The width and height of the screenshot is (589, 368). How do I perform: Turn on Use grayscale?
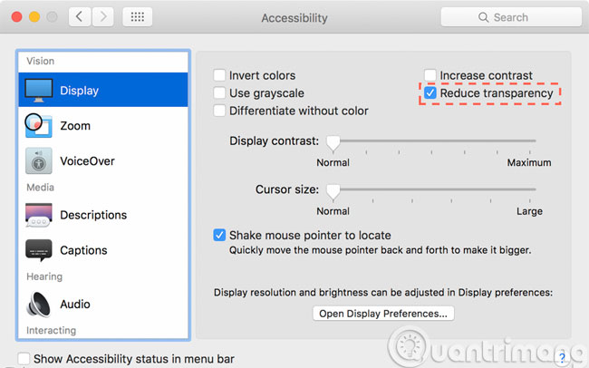[219, 93]
